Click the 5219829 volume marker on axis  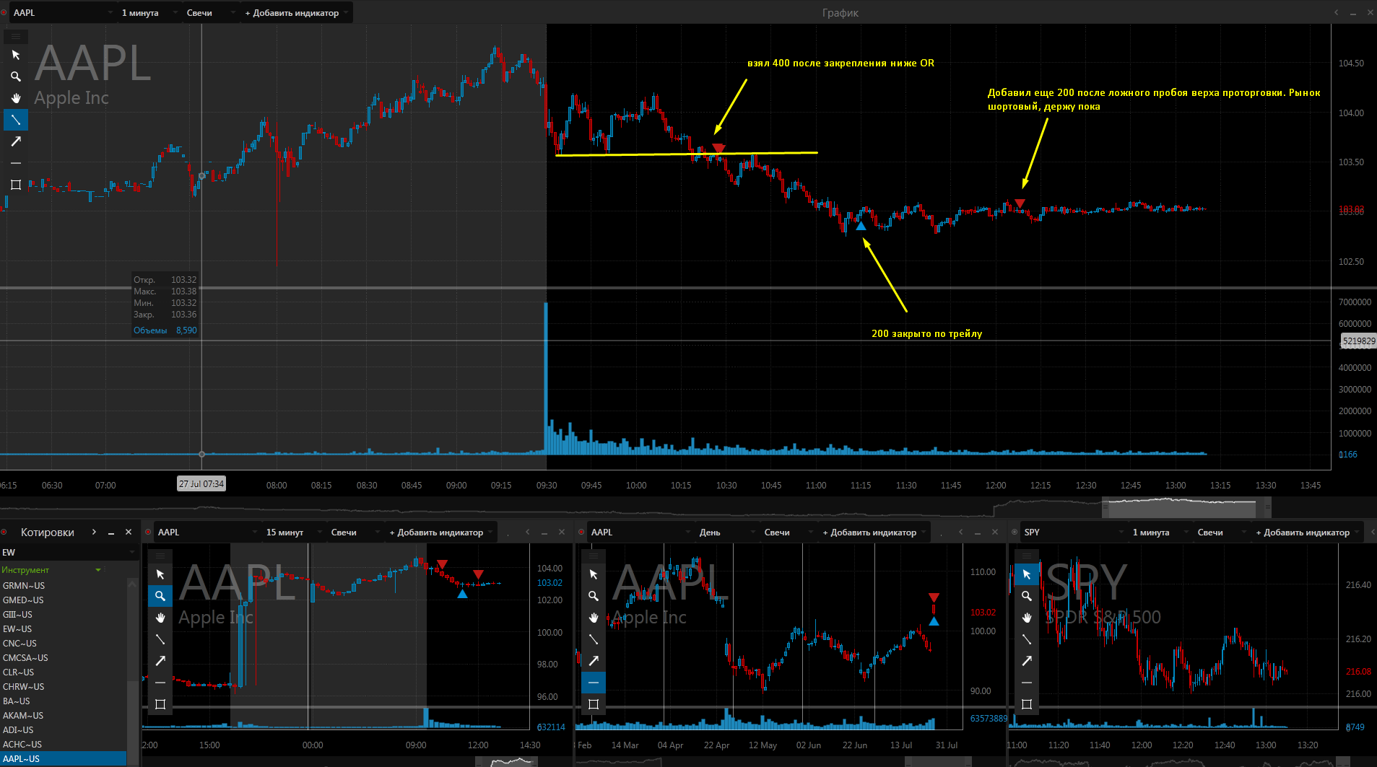[1358, 341]
